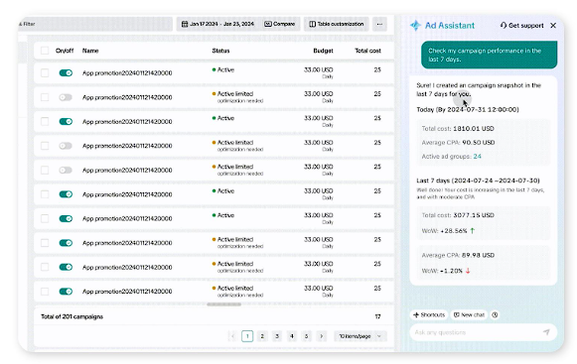Close the Ad Assistant panel
This screenshot has width=577, height=364.
553,26
